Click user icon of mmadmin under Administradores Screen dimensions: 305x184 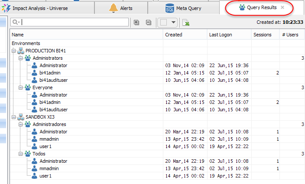[x=34, y=139]
